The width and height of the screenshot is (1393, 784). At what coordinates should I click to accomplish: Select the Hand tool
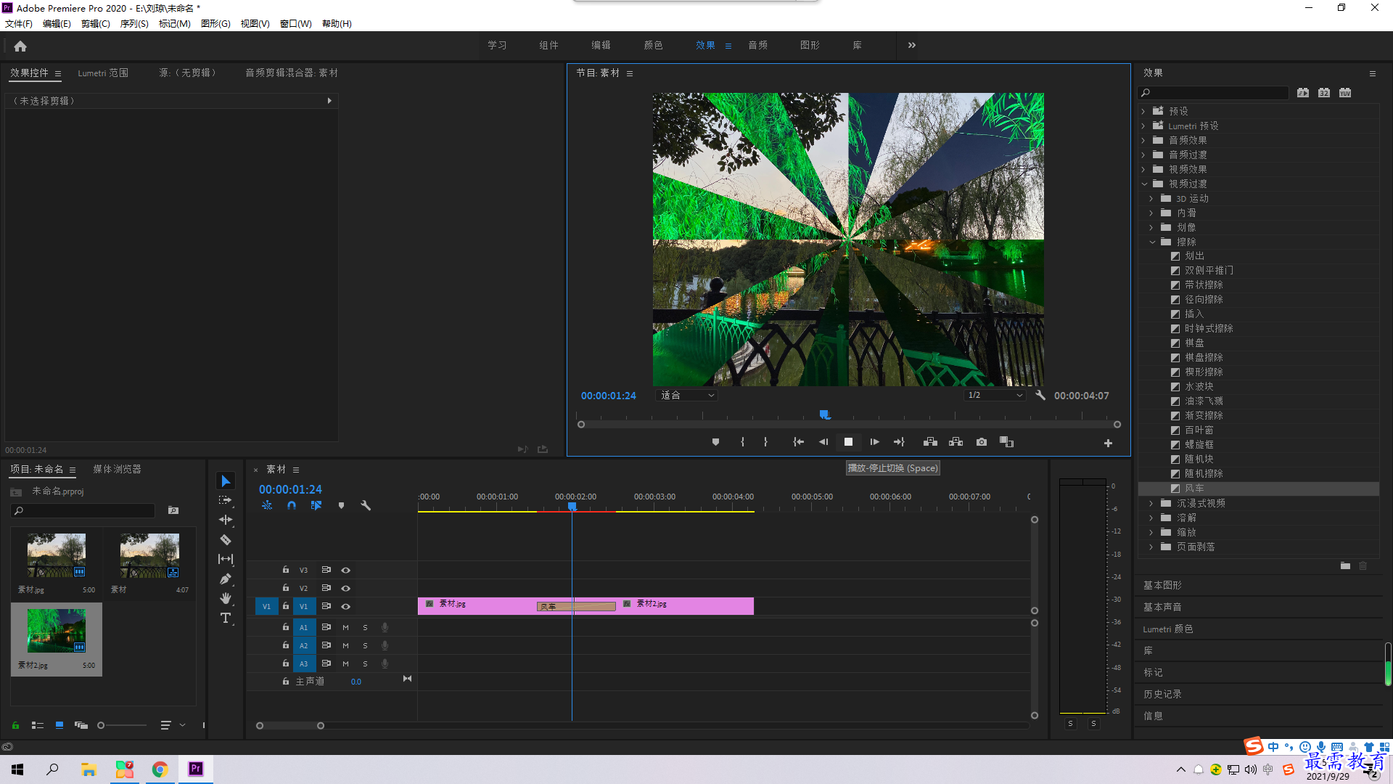click(226, 598)
